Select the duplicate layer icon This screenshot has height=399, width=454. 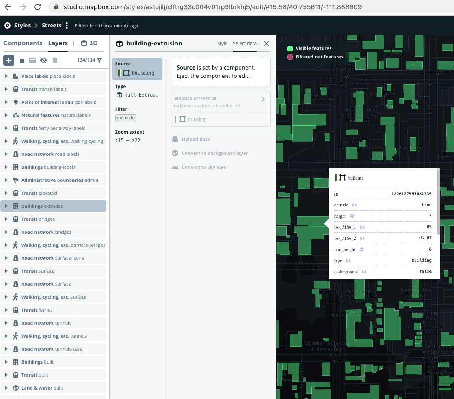click(x=20, y=60)
